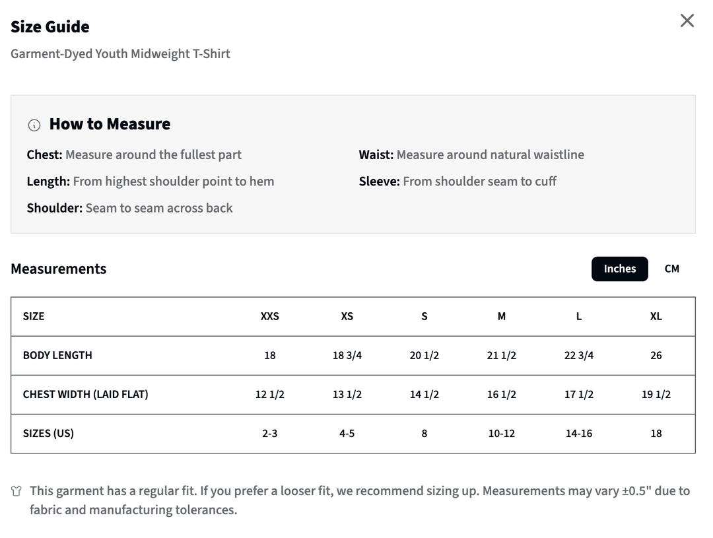Click the t-shirt icon next to fit note
This screenshot has width=713, height=538.
pos(17,491)
